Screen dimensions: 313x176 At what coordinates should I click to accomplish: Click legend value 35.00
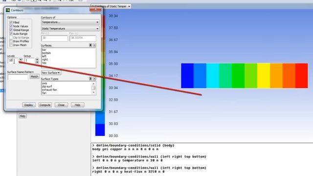pyautogui.click(x=113, y=64)
